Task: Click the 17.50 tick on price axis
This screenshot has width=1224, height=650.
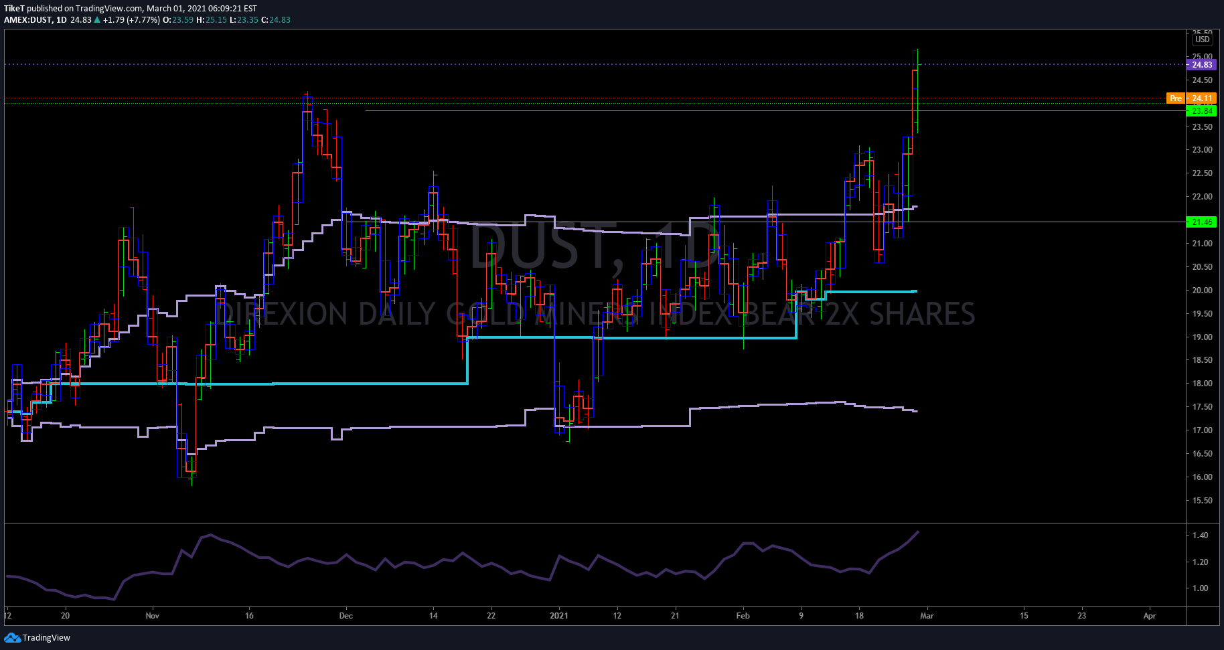Action: pyautogui.click(x=1202, y=407)
